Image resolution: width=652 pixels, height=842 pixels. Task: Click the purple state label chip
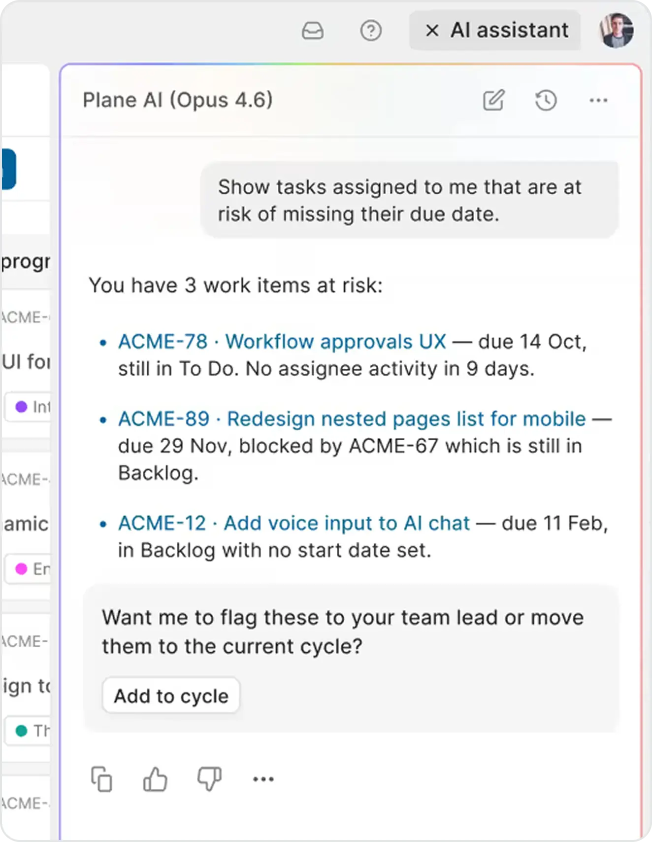(30, 407)
